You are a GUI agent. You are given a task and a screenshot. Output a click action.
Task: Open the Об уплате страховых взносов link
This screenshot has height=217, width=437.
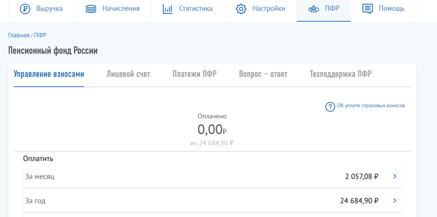(371, 106)
